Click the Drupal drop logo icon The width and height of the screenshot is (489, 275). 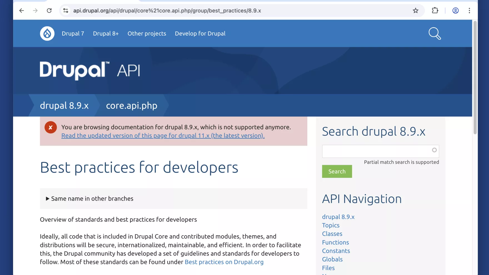point(47,34)
